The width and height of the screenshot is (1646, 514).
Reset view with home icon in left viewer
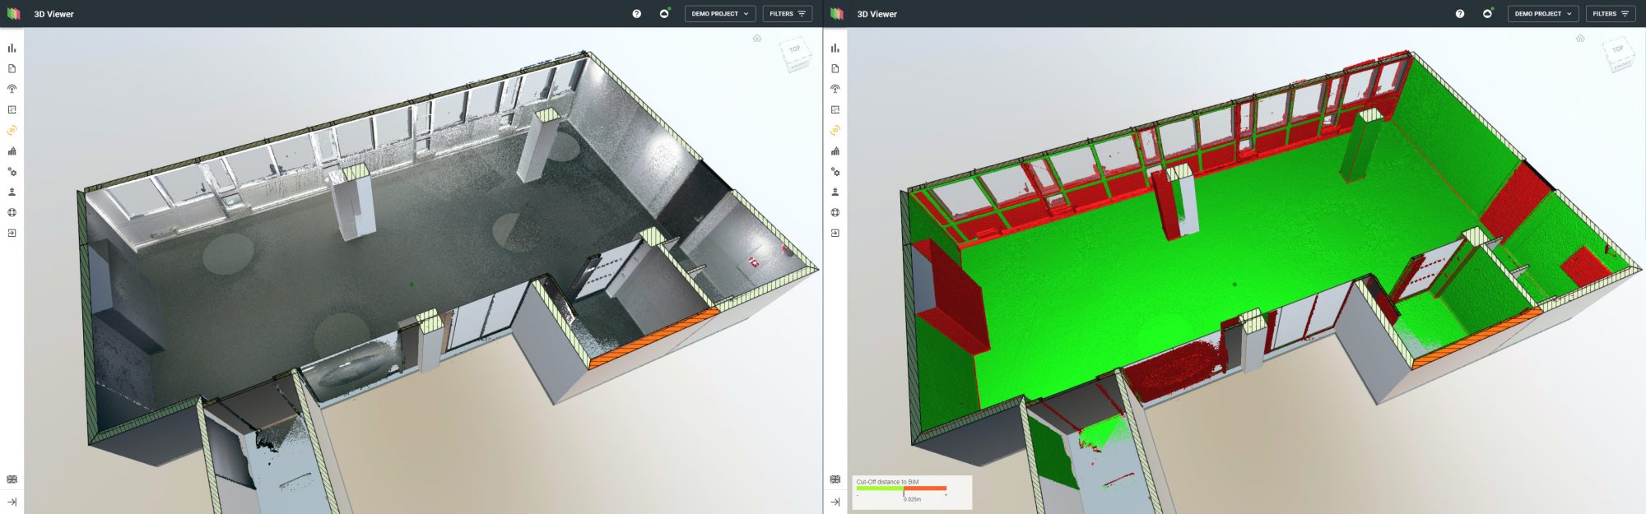click(757, 39)
